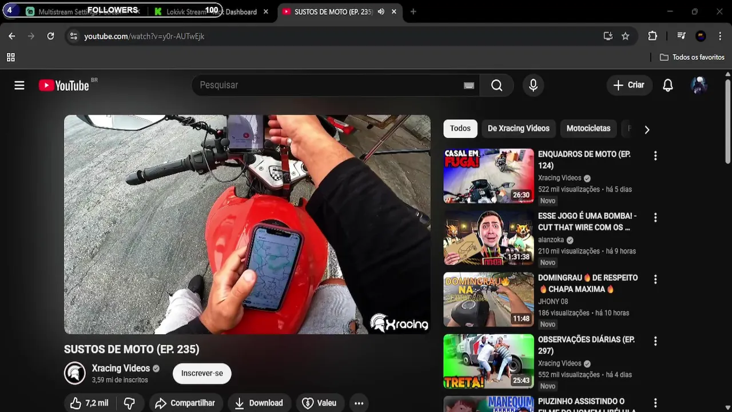Open the account avatar menu
This screenshot has height=412, width=732.
click(x=699, y=85)
